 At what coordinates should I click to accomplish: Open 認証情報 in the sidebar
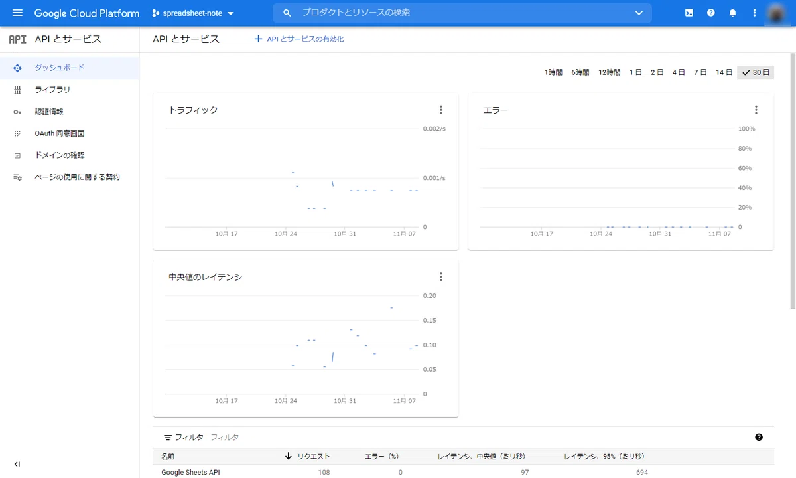coord(70,112)
